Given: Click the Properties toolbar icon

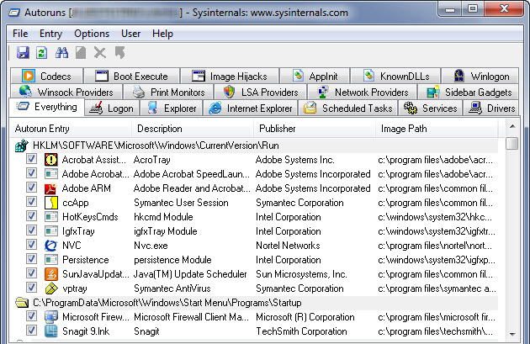Looking at the screenshot, I should pos(81,53).
